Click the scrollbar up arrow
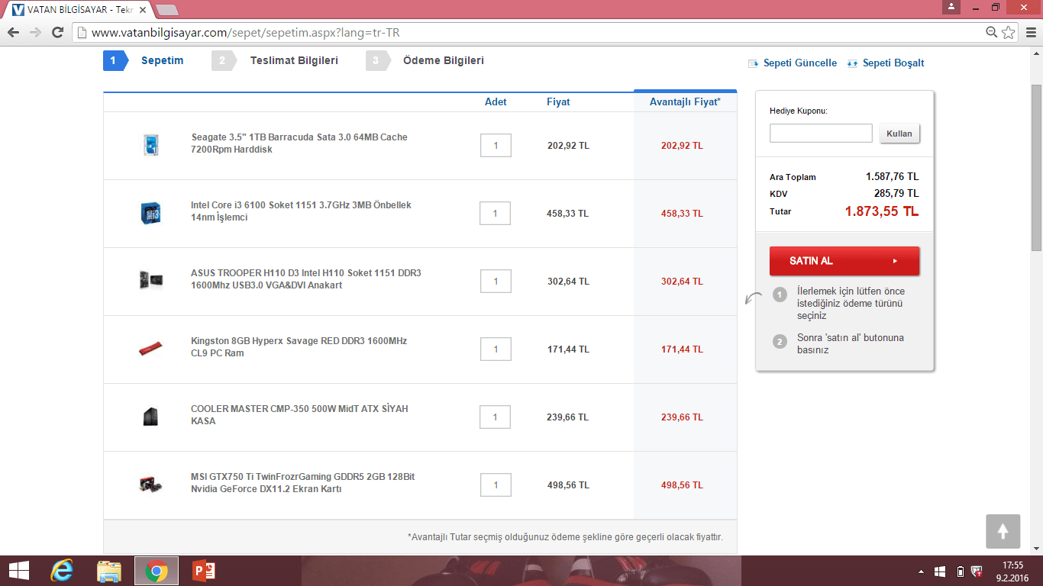Screen dimensions: 1043x586 [1036, 52]
